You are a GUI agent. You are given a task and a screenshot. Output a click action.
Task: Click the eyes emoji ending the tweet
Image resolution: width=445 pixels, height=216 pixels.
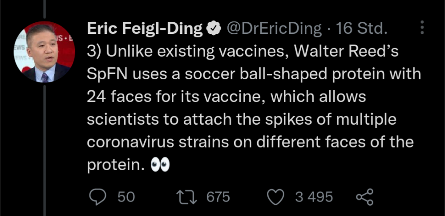coord(160,165)
